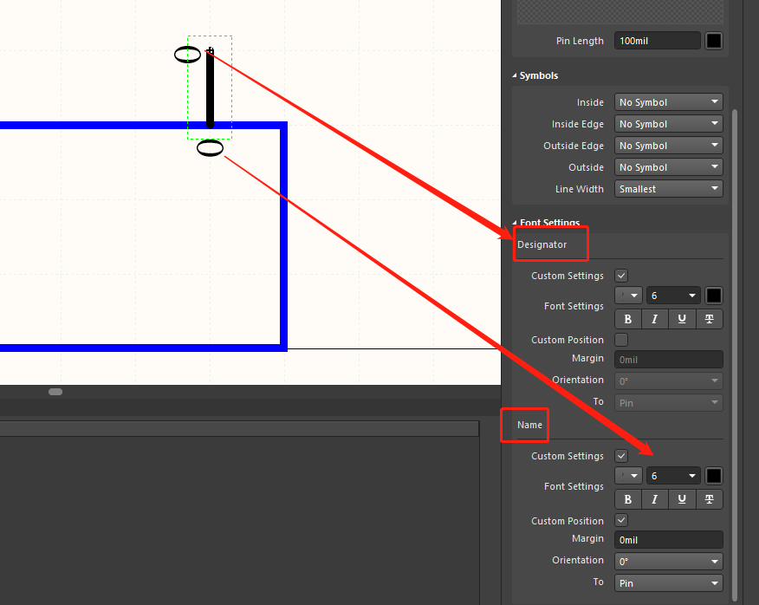The width and height of the screenshot is (759, 605).
Task: Open the Outside Edge symbol dropdown
Action: click(669, 146)
